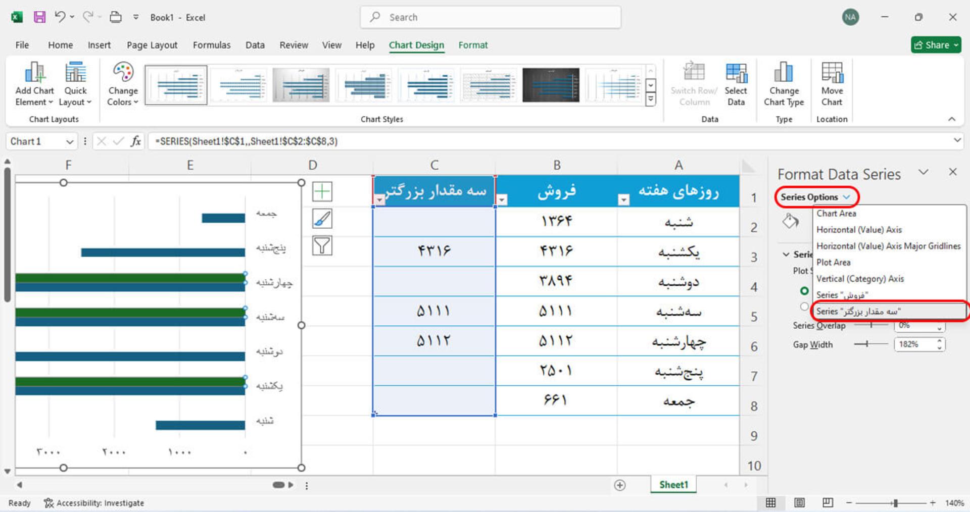Image resolution: width=970 pixels, height=512 pixels.
Task: Click the Chart Filters funnel icon
Action: pos(322,245)
